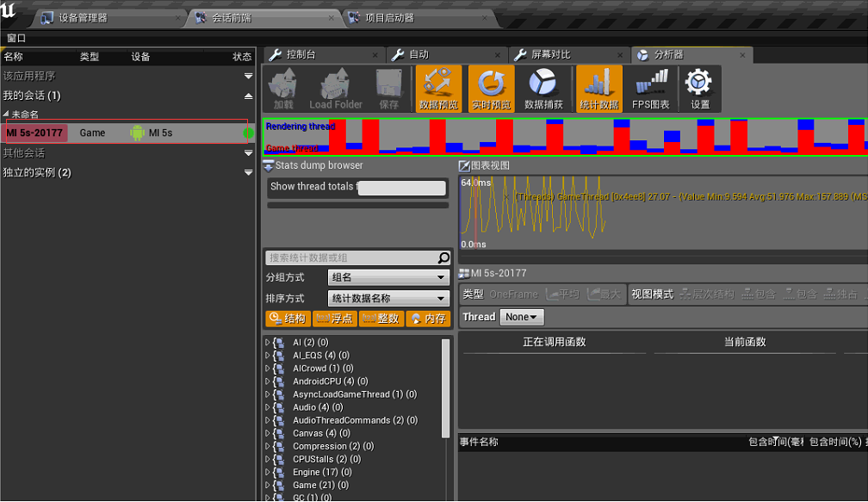Toggle the 浮点 float stats filter
Screen dimensions: 868x502
click(333, 319)
